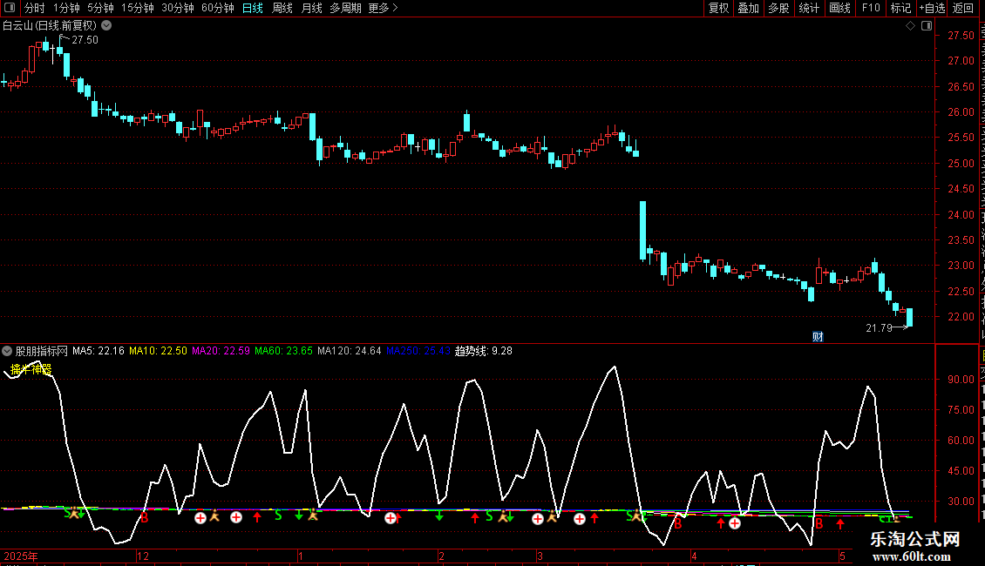Screen dimensions: 985x566
Task: Click the green MA60: 23.65 value
Action: click(x=283, y=351)
